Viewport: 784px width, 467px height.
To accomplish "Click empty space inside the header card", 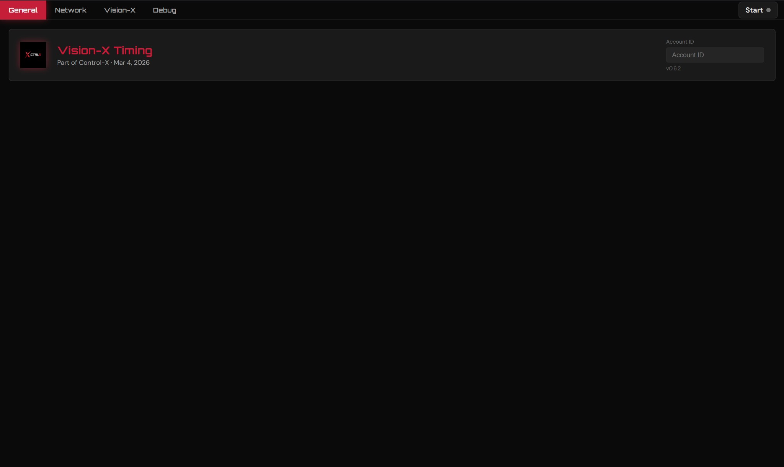I will coord(383,55).
